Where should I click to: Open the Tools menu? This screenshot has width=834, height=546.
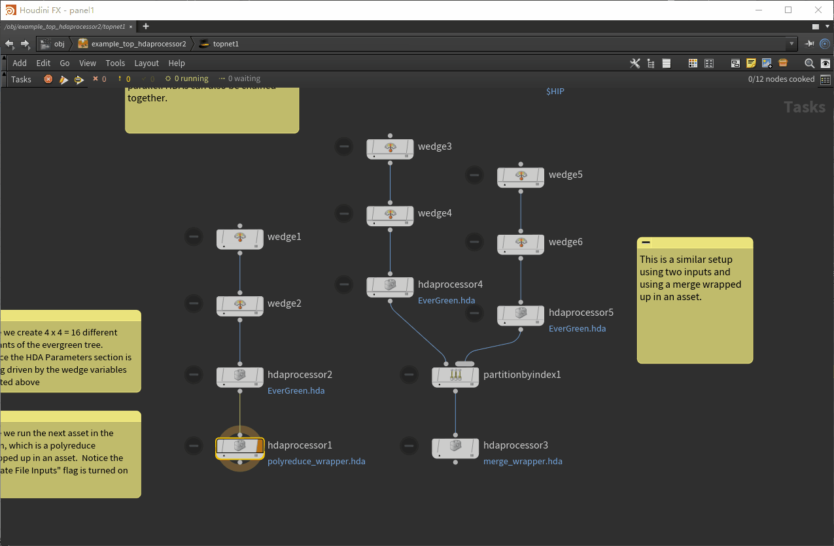point(115,63)
